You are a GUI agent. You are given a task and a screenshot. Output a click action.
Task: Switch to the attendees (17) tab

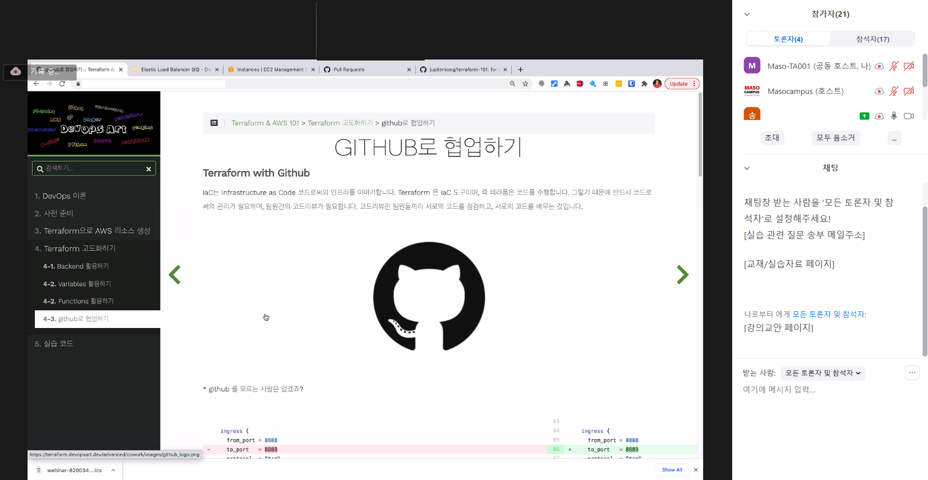point(872,39)
